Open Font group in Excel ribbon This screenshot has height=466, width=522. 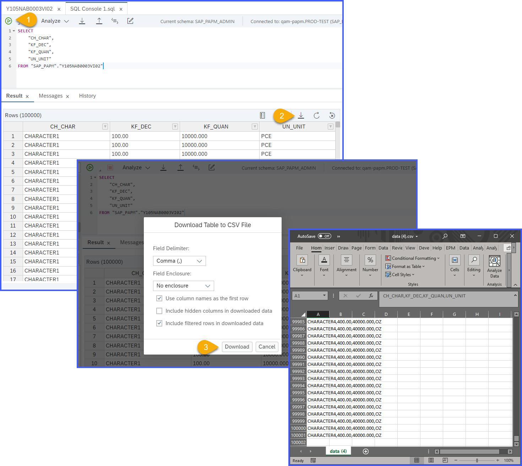(324, 266)
